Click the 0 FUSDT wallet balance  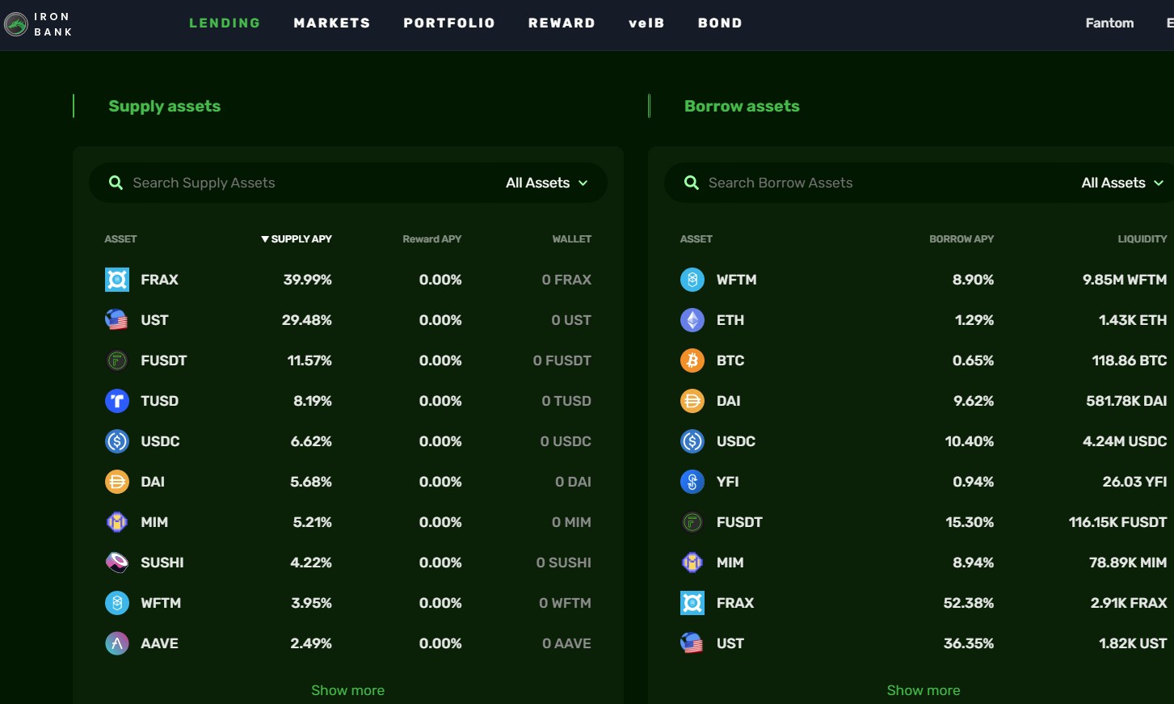562,360
